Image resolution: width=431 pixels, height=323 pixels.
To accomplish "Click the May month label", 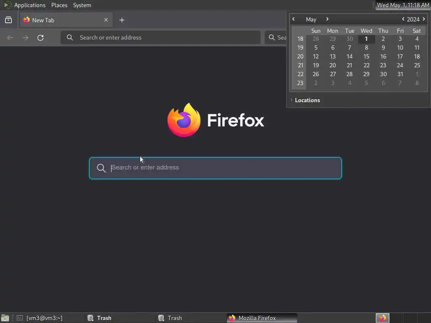I will 311,19.
